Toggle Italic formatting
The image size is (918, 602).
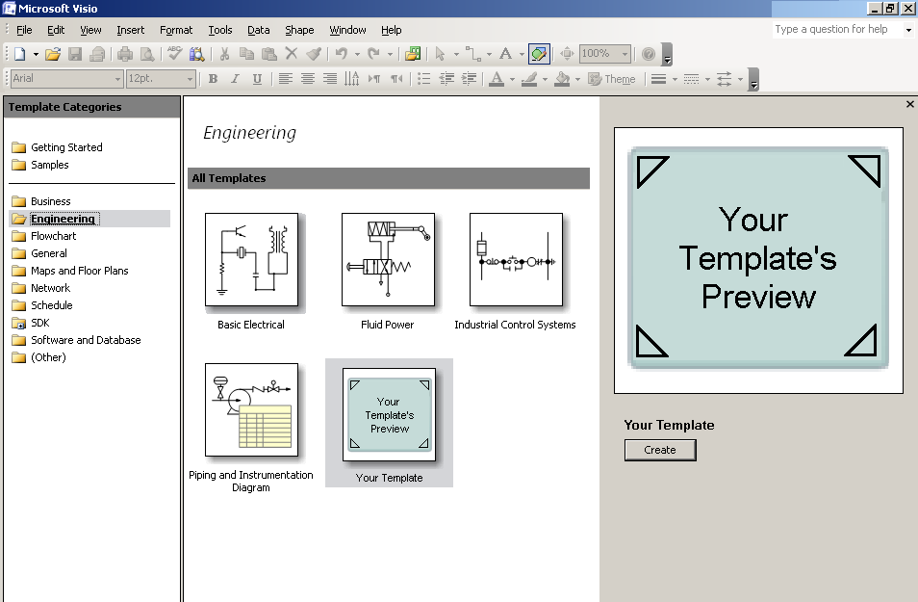tap(235, 79)
